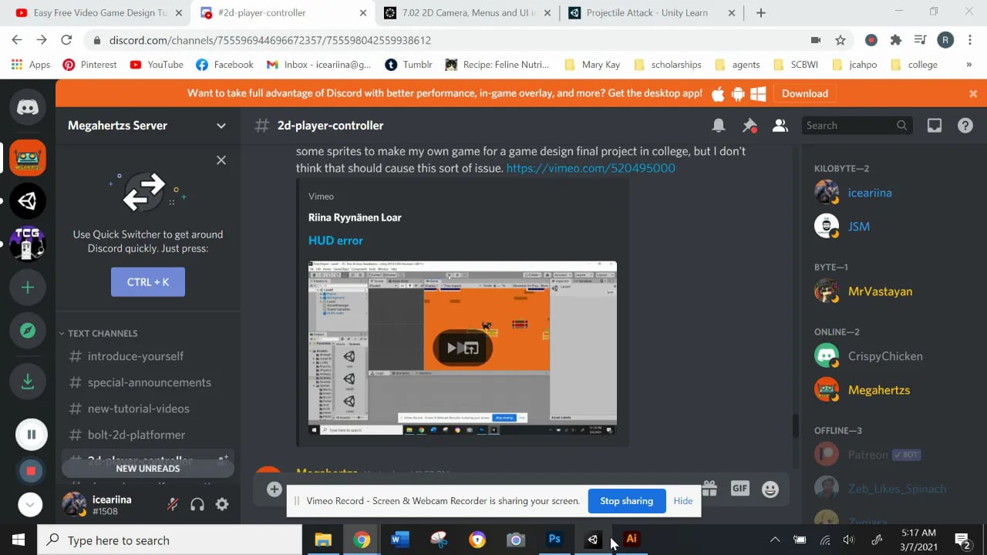The width and height of the screenshot is (987, 555).
Task: Show hidden icons in system tray
Action: (775, 540)
